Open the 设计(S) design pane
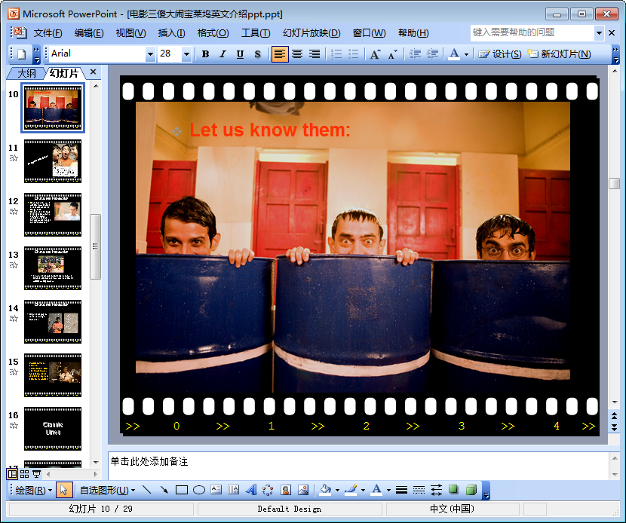The image size is (626, 523). point(500,54)
